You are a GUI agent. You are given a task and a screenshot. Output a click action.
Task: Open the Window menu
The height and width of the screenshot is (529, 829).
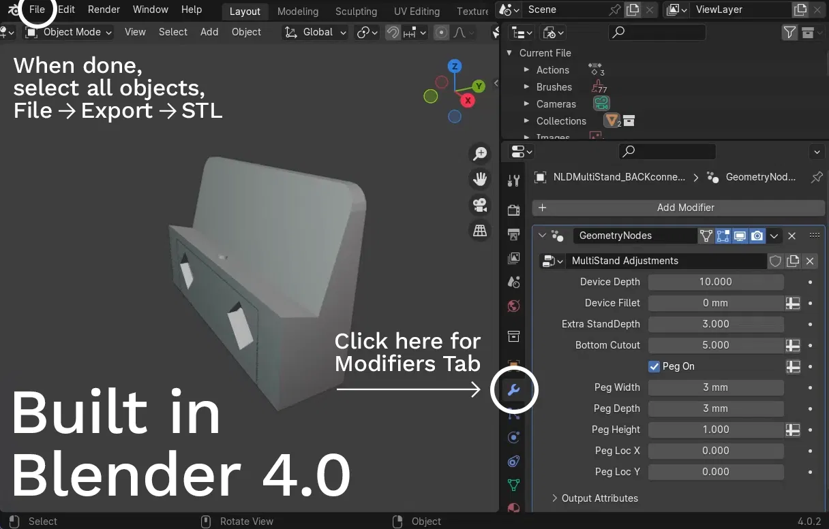tap(151, 10)
